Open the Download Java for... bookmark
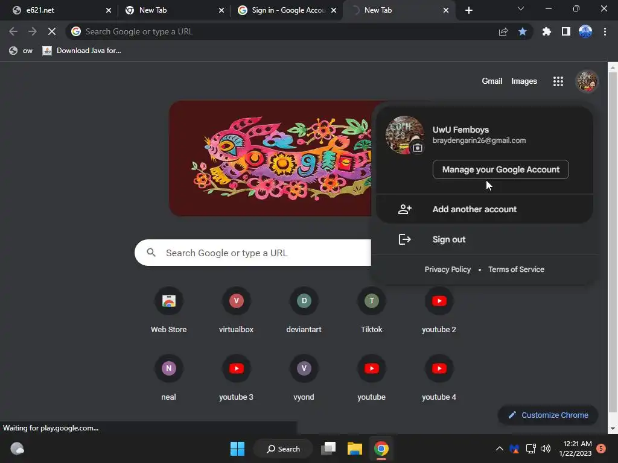Image resolution: width=618 pixels, height=463 pixels. 82,51
